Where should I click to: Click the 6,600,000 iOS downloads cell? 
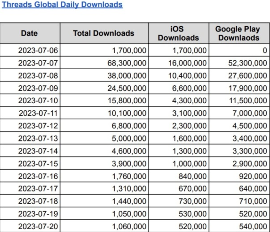(179, 88)
